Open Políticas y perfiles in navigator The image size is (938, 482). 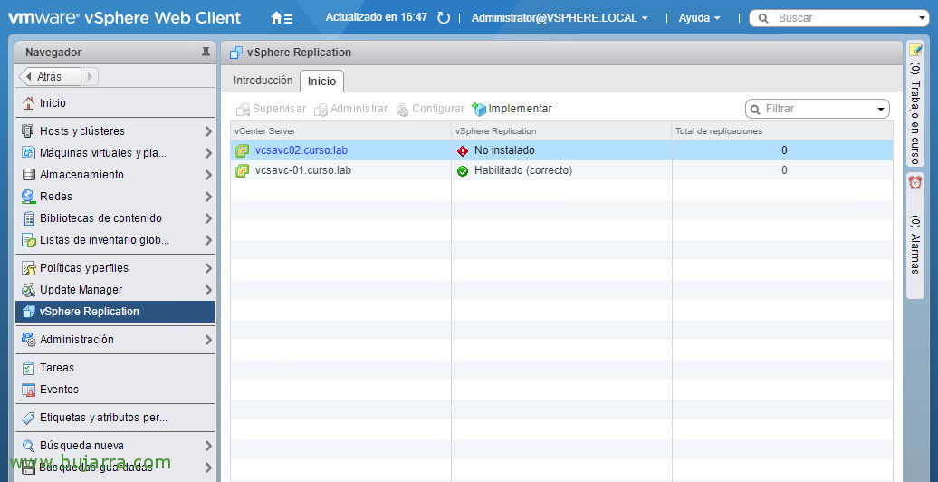point(116,267)
